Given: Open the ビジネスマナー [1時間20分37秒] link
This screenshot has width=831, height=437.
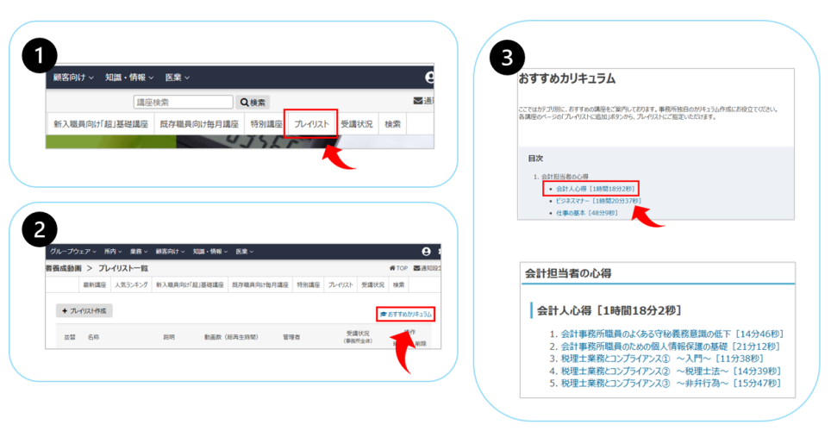Looking at the screenshot, I should coord(598,200).
